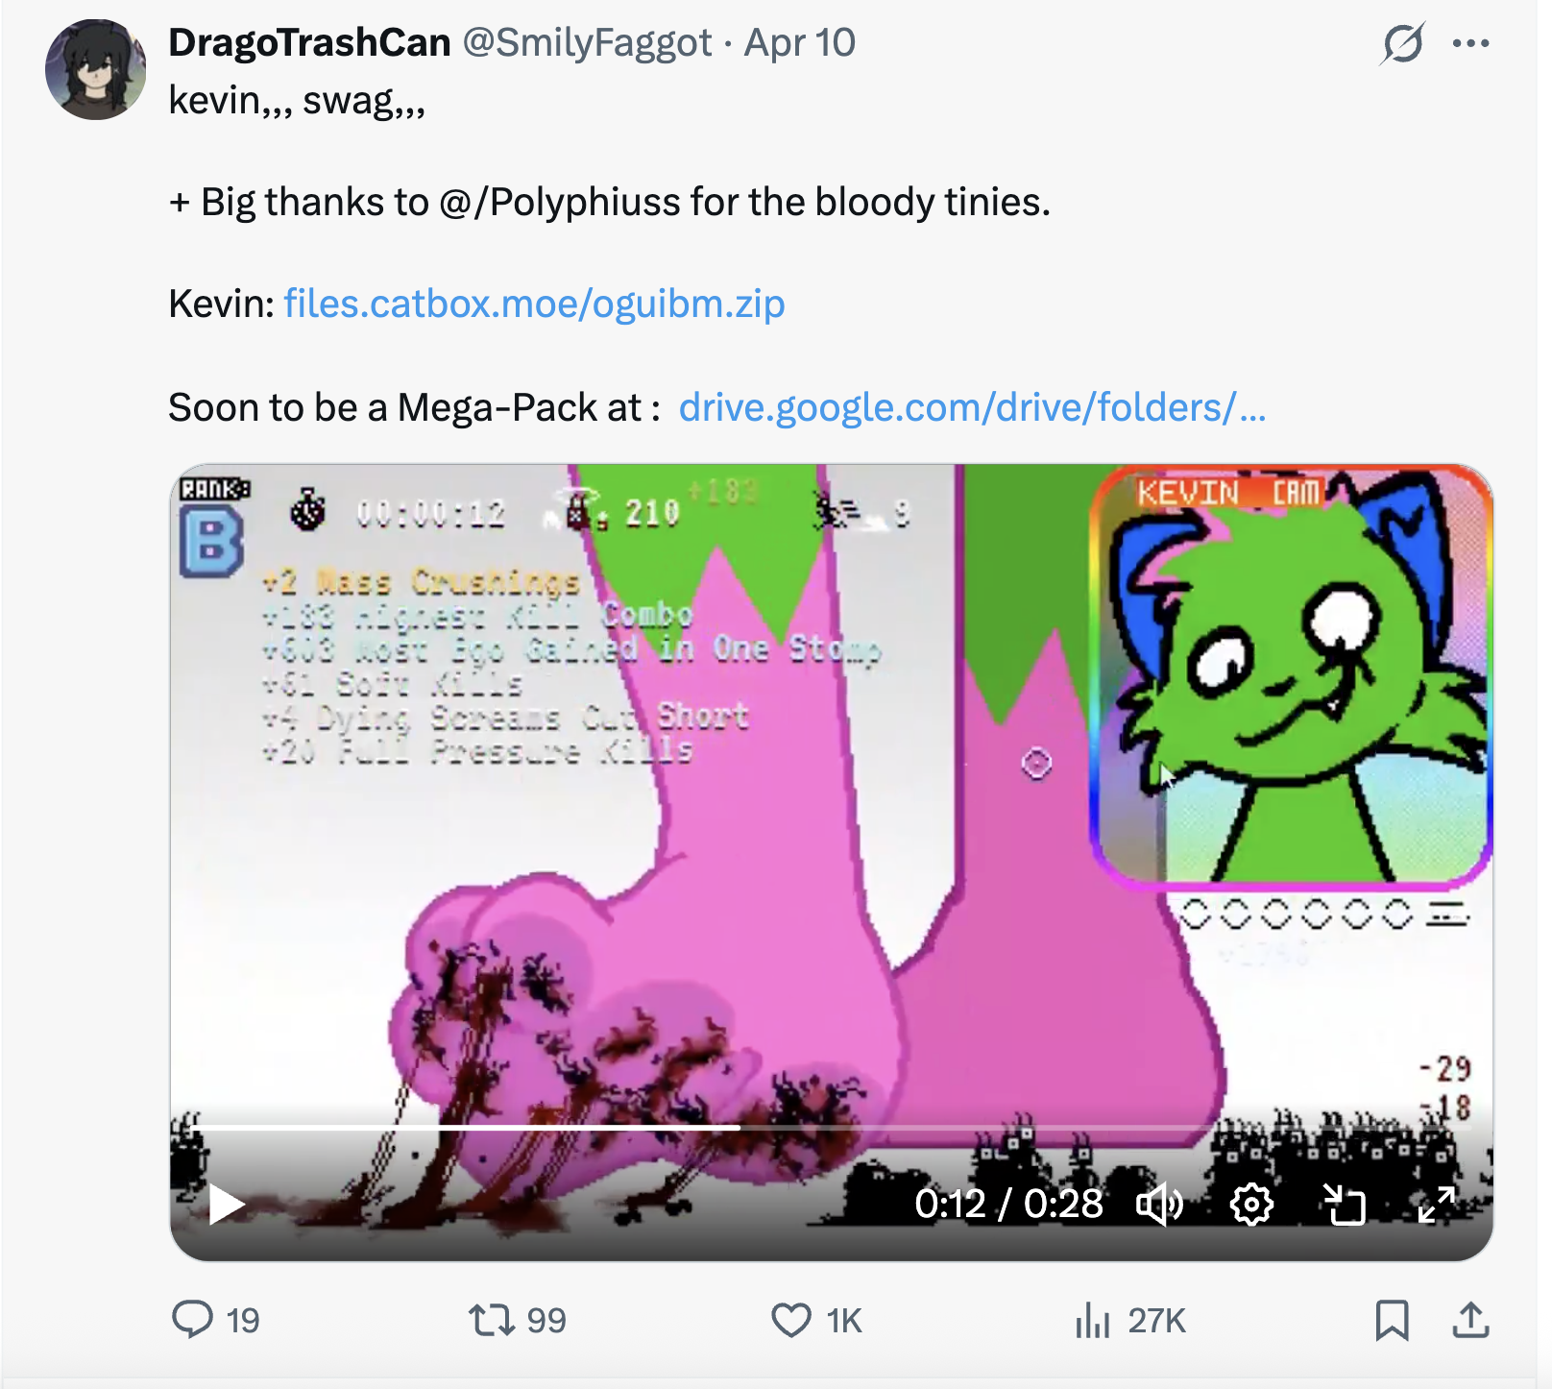1552x1389 pixels.
Task: View post analytics bar chart icon
Action: coord(1093,1319)
